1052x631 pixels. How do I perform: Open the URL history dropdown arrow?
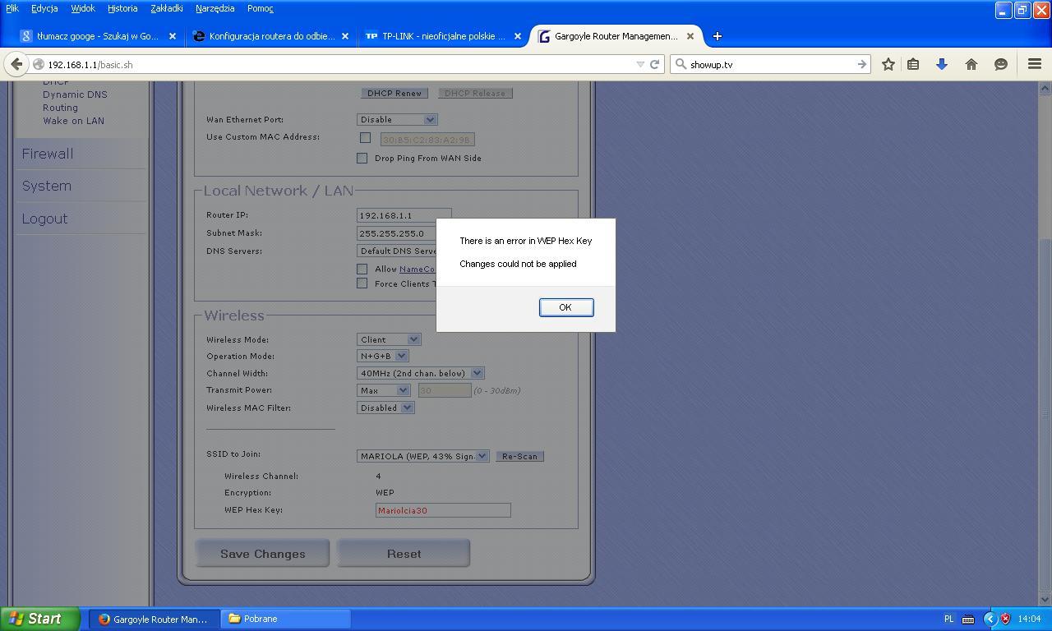coord(640,64)
